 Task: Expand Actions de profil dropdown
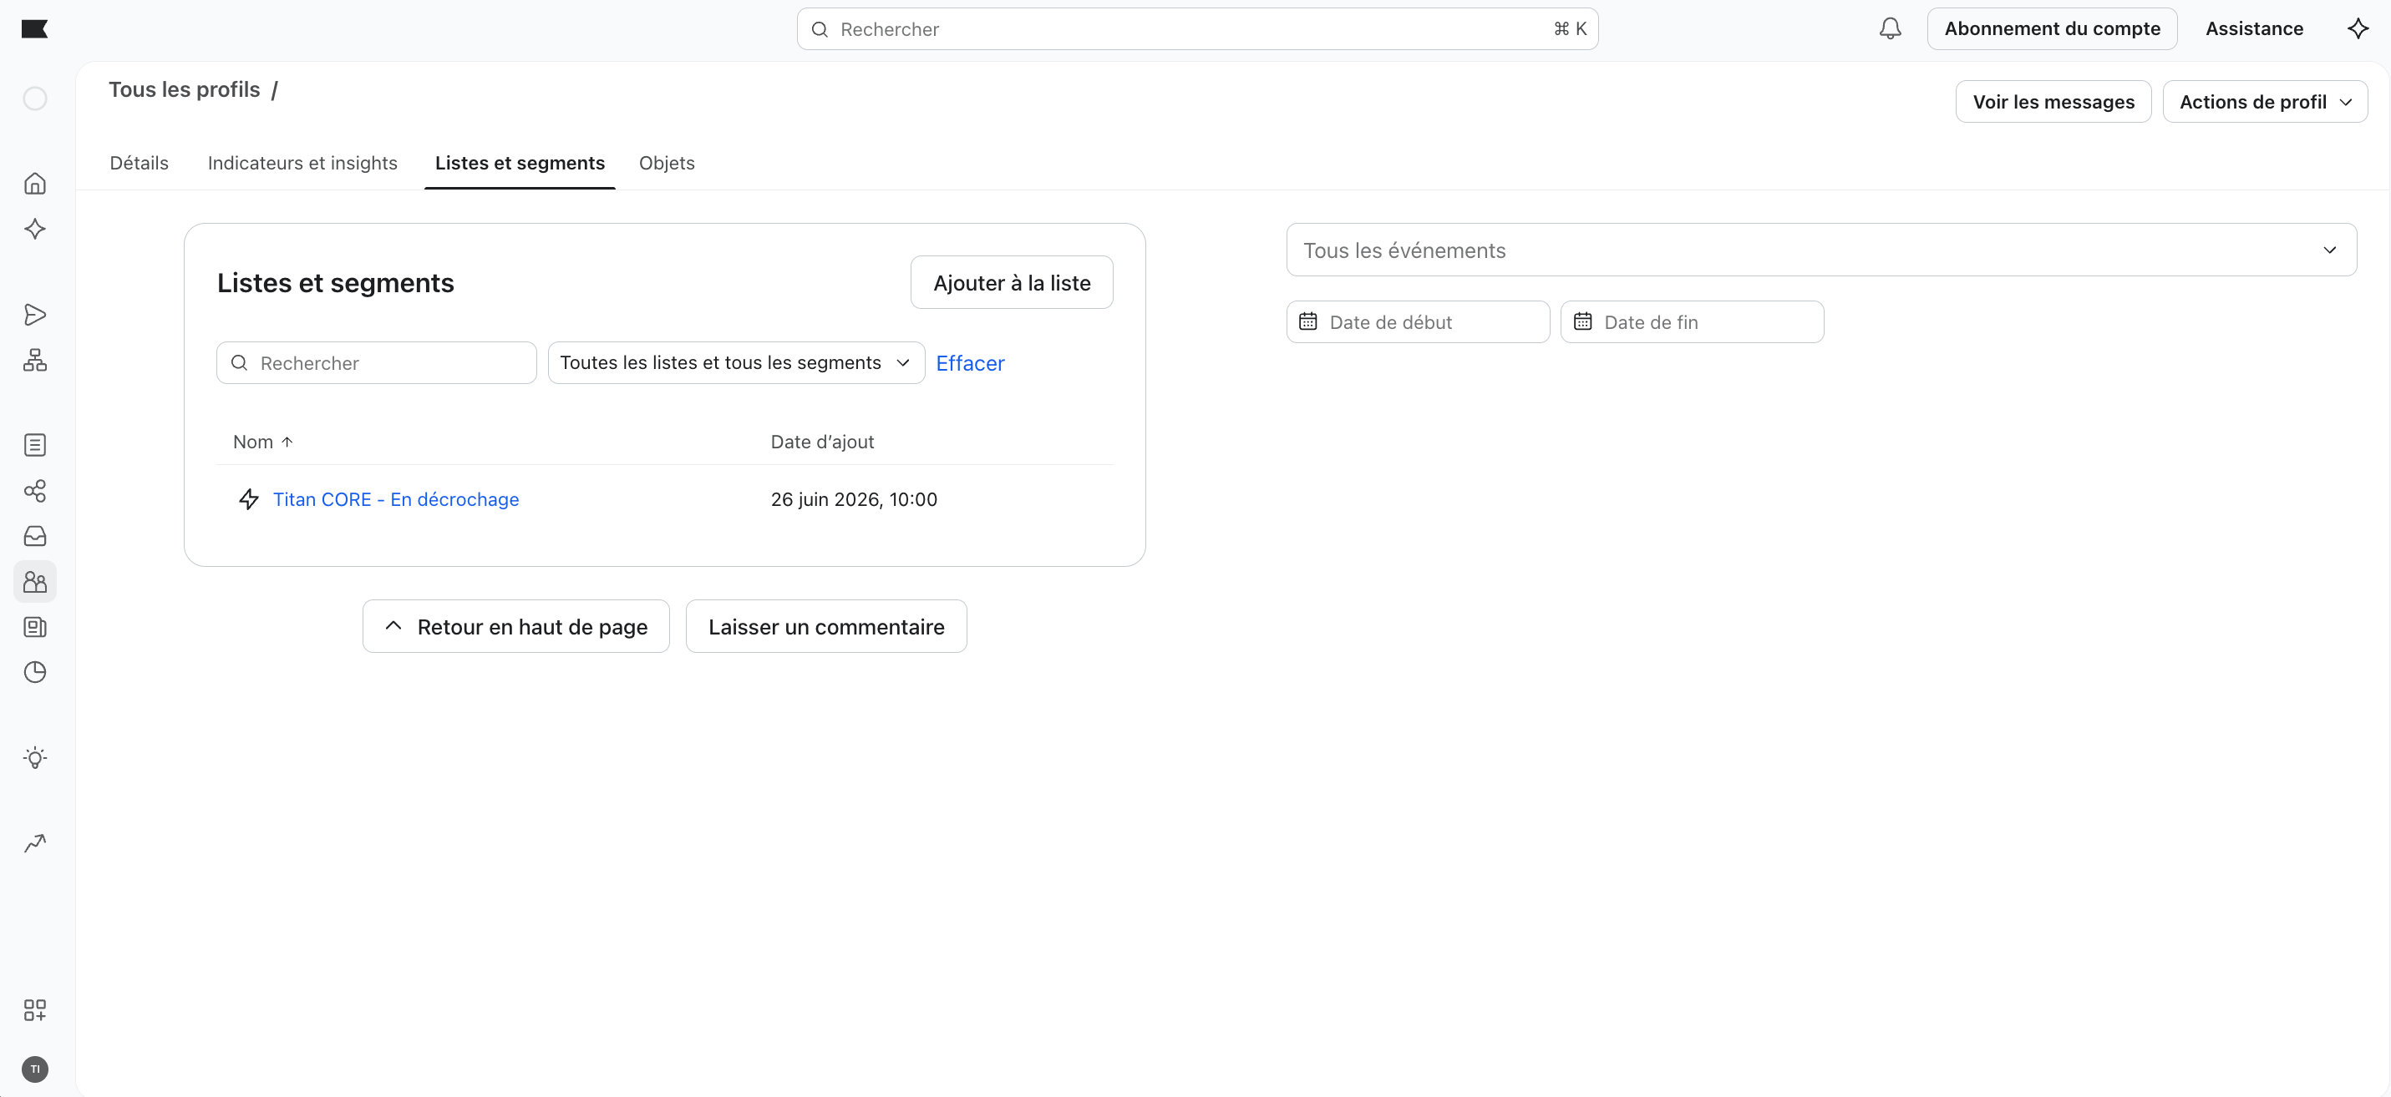coord(2265,102)
